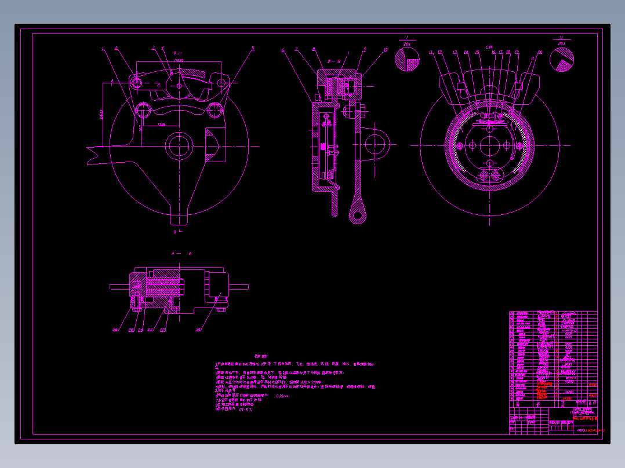Click the technical requirements heading
This screenshot has width=625, height=468.
click(x=261, y=357)
